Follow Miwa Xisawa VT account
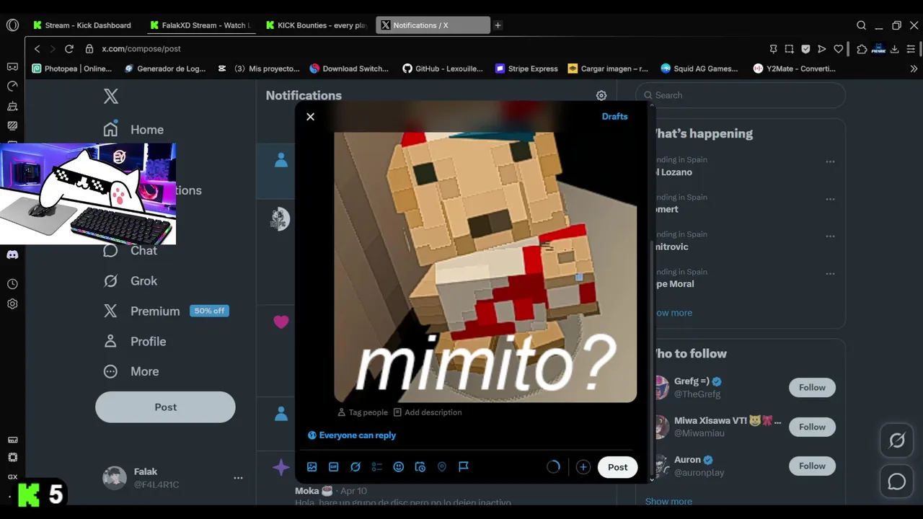This screenshot has height=519, width=923. pos(812,427)
